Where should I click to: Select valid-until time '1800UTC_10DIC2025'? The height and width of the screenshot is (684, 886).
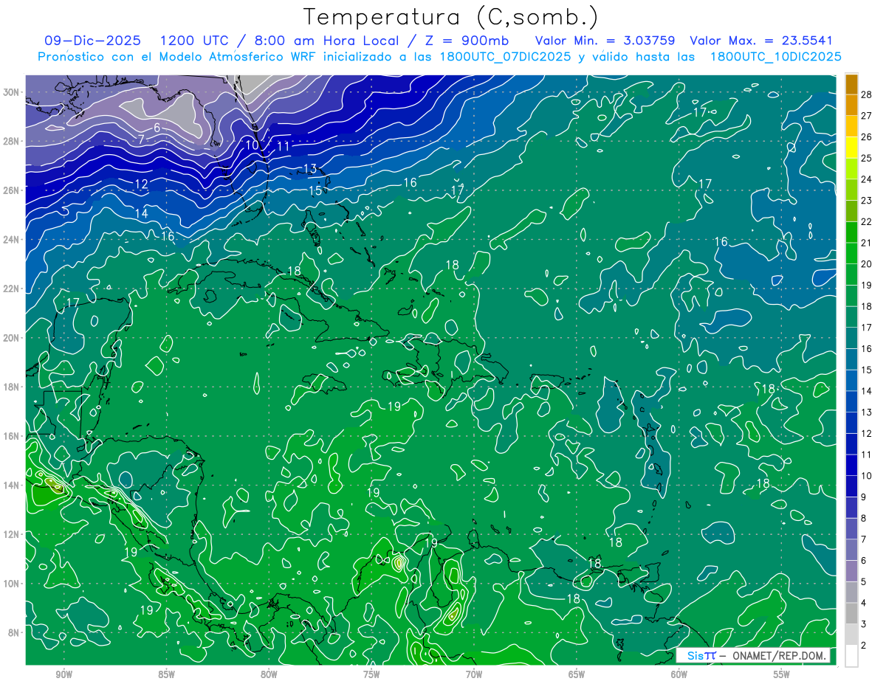tap(775, 57)
